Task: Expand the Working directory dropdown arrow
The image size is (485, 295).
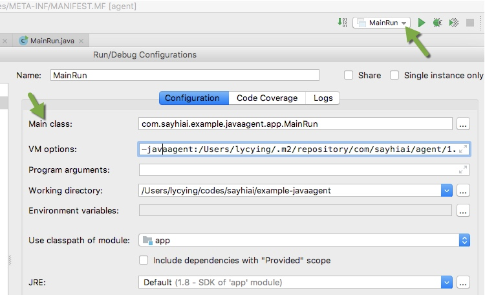Action: pos(446,190)
